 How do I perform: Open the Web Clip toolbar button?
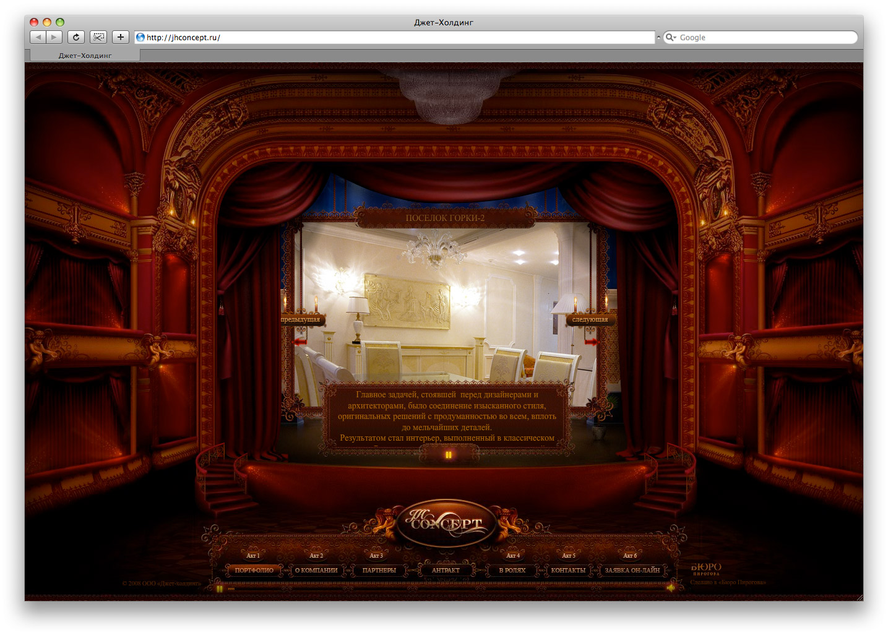point(98,37)
